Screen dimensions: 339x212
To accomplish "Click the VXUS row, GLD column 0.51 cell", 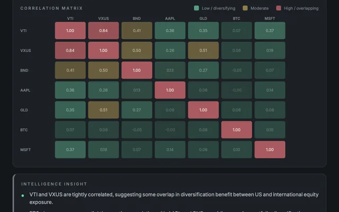I will [203, 50].
